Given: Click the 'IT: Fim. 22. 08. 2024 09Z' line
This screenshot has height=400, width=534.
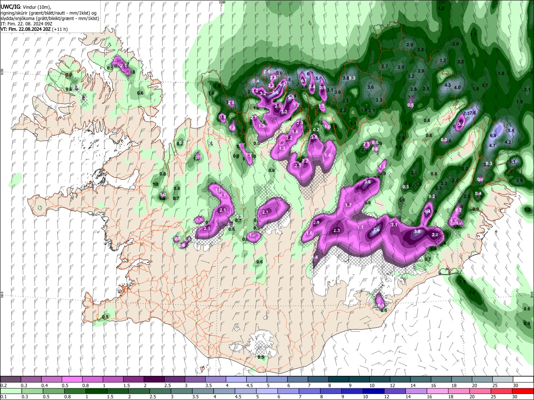Looking at the screenshot, I should (26, 24).
